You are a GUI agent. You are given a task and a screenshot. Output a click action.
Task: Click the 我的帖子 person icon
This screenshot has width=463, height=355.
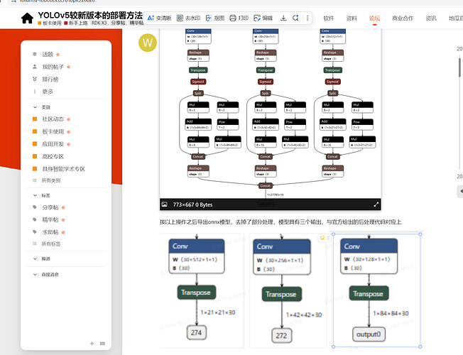(x=35, y=67)
